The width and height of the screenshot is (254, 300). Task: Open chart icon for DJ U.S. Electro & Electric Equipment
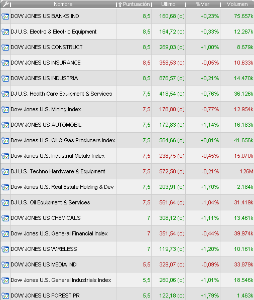pyautogui.click(x=5, y=32)
